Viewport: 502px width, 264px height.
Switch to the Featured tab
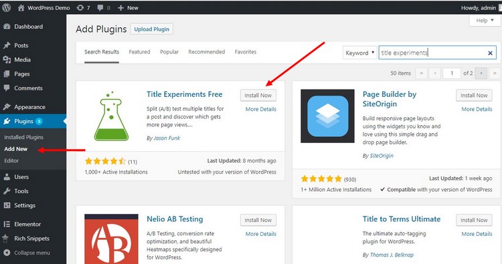(139, 51)
